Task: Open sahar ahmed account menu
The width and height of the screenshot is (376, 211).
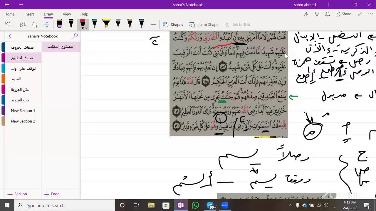Action: tap(305, 5)
